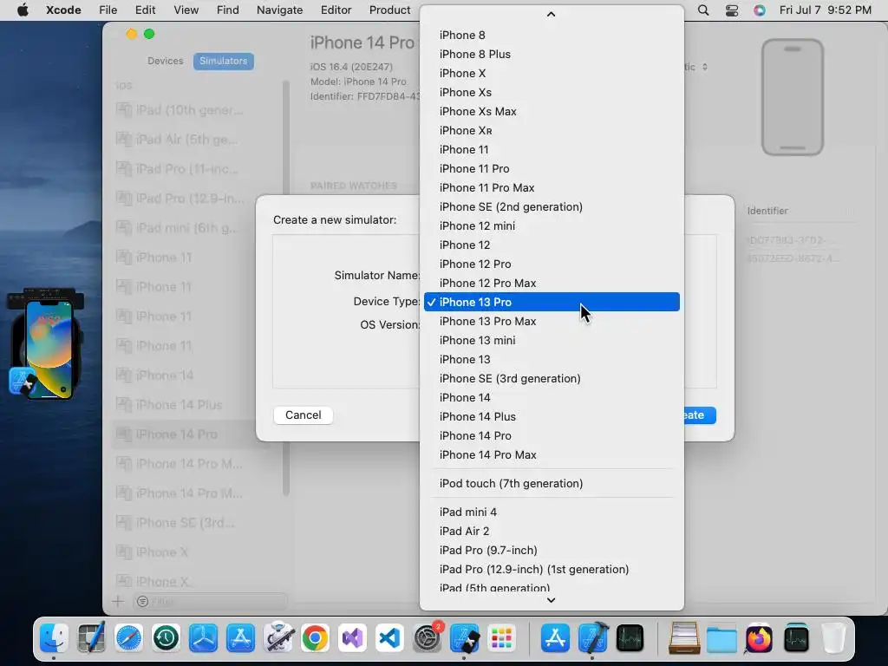Image resolution: width=888 pixels, height=666 pixels.
Task: Open the Product menu
Action: click(389, 10)
